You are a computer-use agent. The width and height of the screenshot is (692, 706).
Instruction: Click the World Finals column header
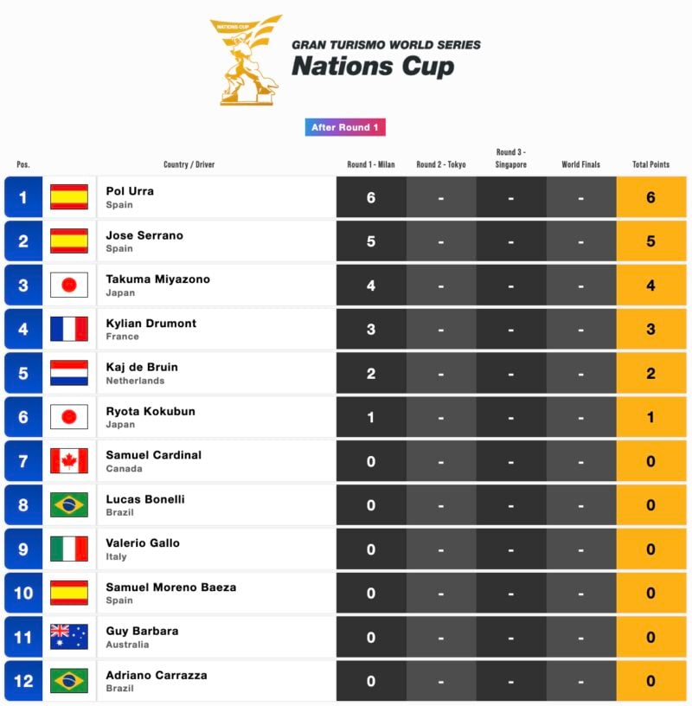(580, 164)
